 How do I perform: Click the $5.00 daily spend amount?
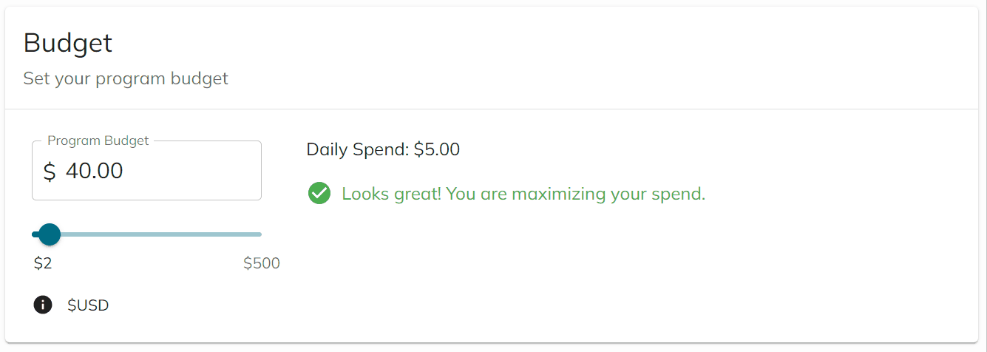click(x=436, y=149)
